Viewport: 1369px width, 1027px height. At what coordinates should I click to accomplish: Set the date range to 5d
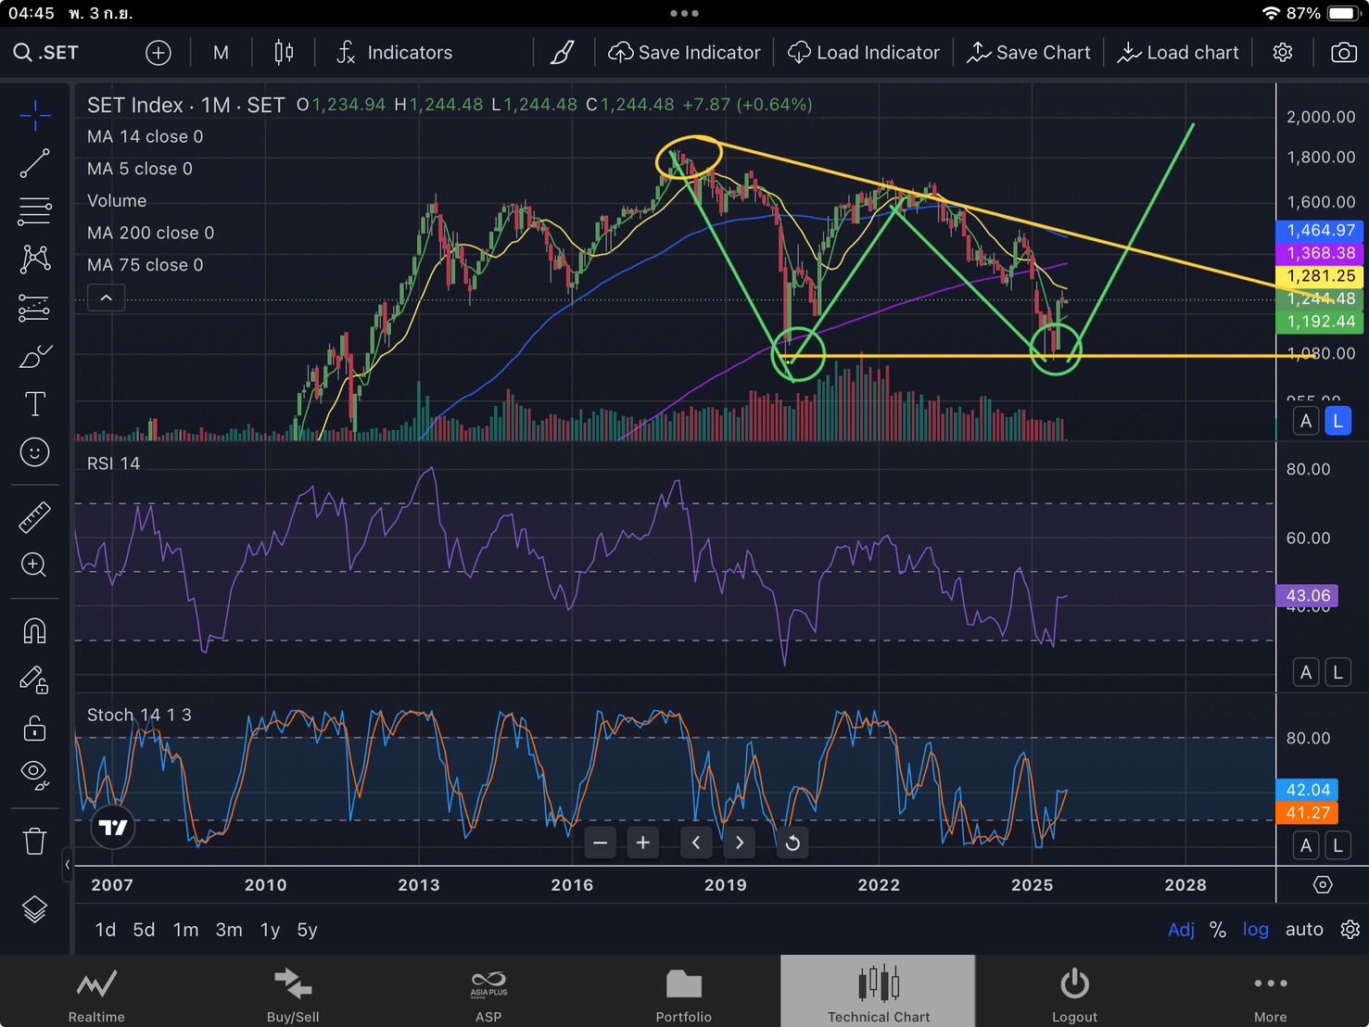coord(144,930)
